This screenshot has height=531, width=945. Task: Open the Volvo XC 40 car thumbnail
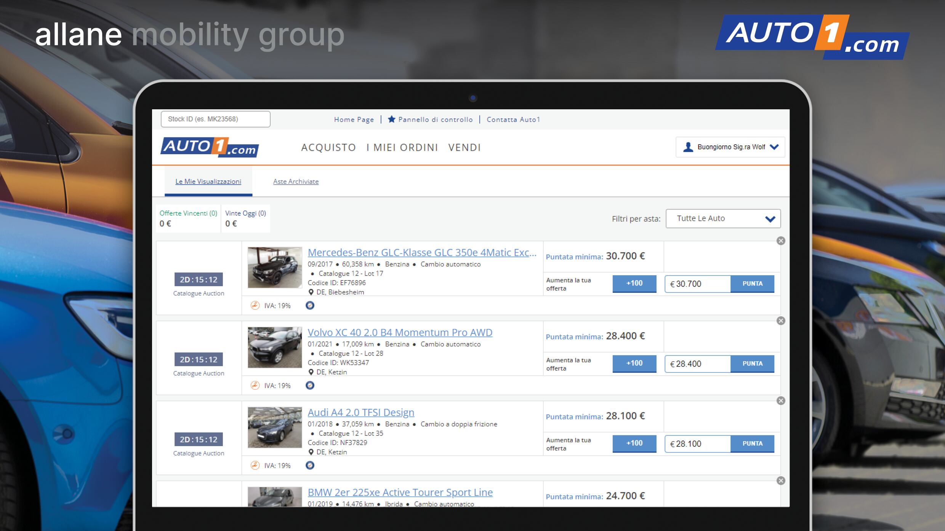click(x=275, y=347)
